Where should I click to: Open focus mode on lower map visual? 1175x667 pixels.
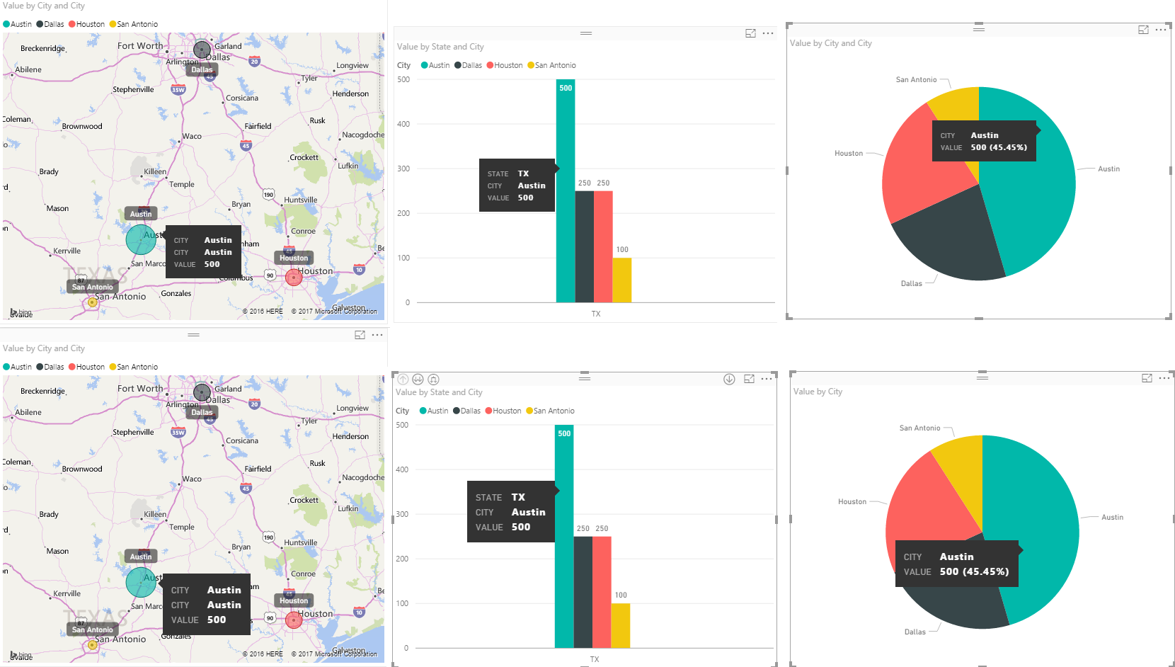(360, 335)
